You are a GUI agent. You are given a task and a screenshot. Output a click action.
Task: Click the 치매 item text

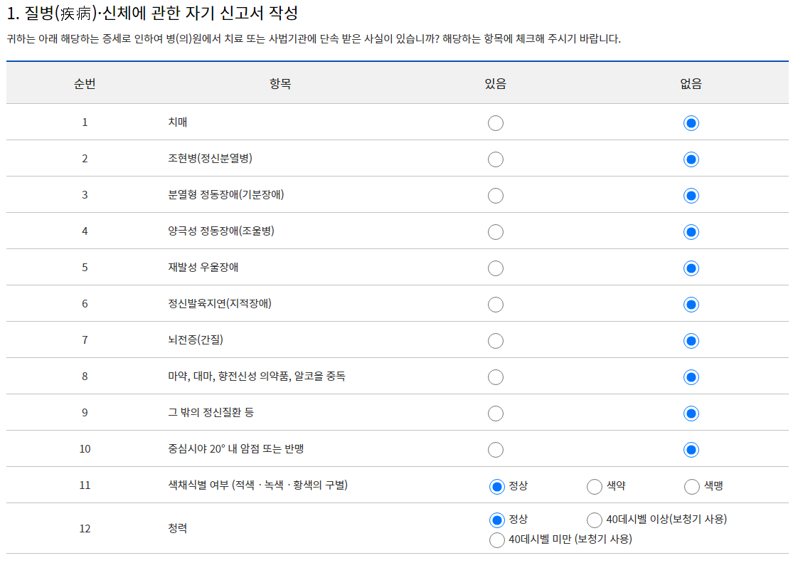point(178,122)
